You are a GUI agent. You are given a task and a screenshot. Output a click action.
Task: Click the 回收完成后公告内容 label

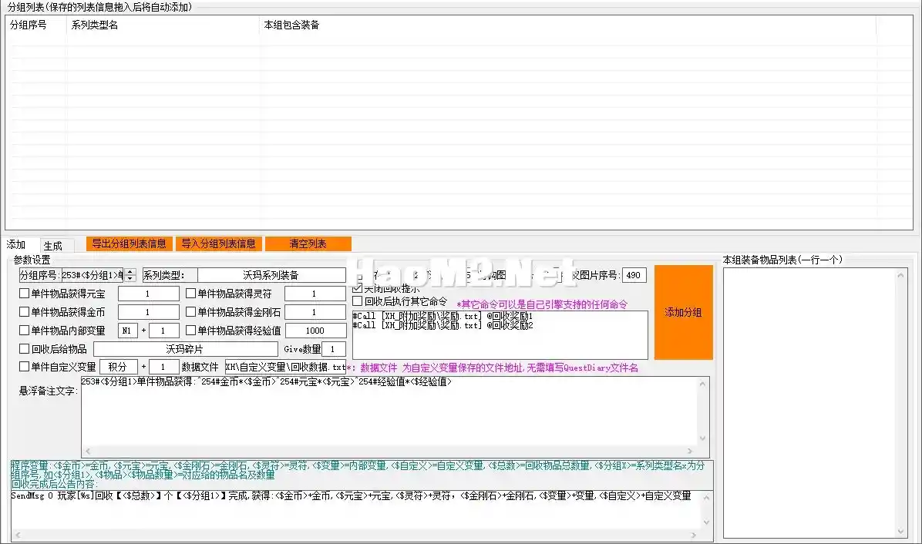coord(53,484)
